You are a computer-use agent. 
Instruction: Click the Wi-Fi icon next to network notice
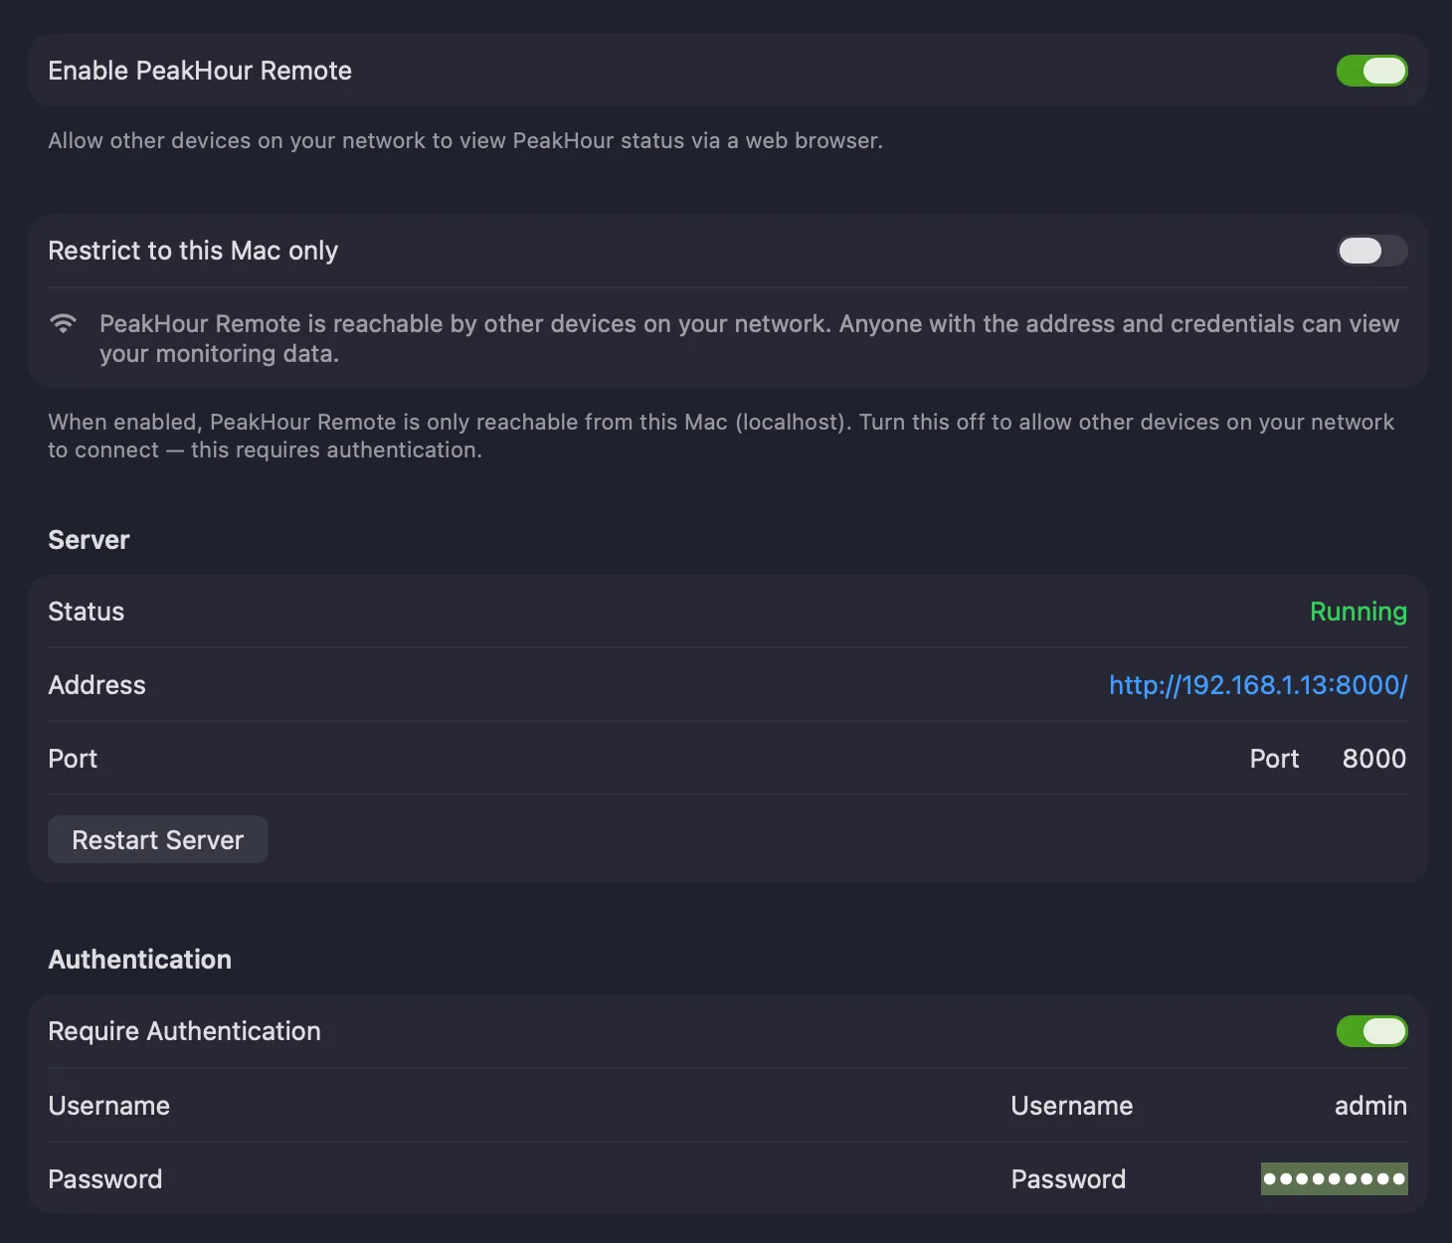pyautogui.click(x=63, y=323)
